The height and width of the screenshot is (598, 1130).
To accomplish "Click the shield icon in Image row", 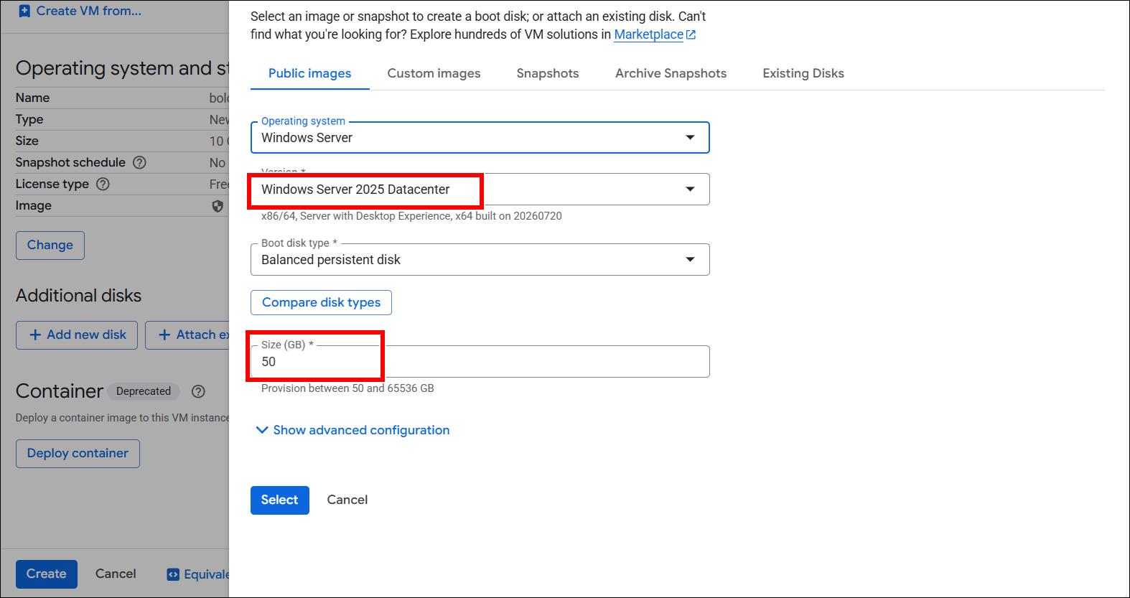I will point(218,206).
